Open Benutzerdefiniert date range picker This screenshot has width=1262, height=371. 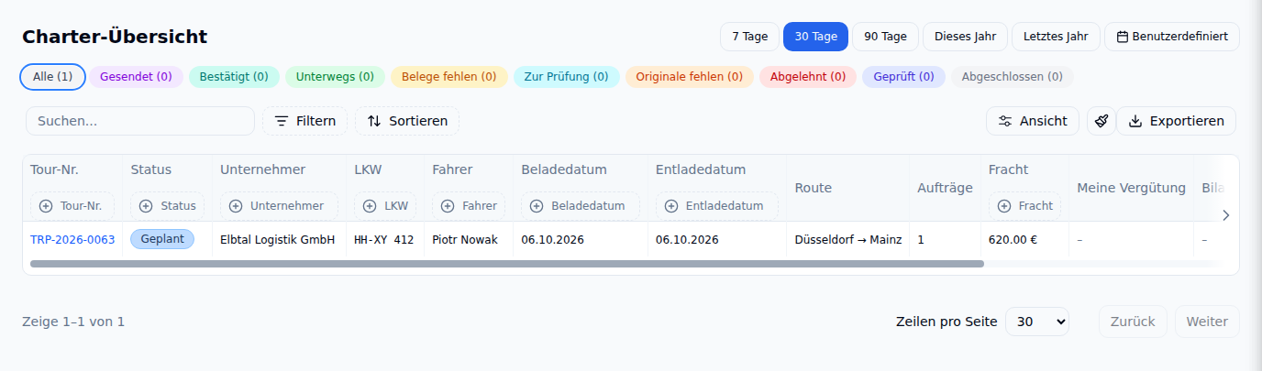pyautogui.click(x=1172, y=37)
